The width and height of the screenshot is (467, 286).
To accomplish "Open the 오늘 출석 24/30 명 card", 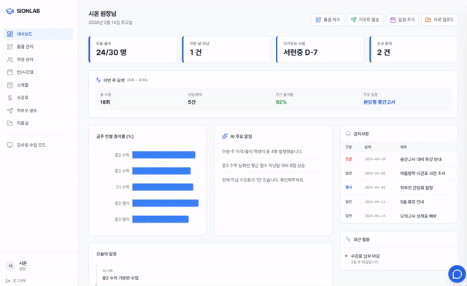I will pos(133,50).
